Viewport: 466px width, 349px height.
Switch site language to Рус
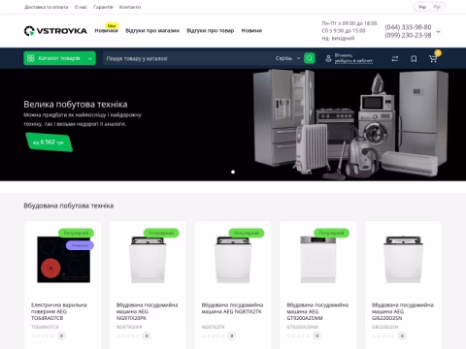coord(437,7)
